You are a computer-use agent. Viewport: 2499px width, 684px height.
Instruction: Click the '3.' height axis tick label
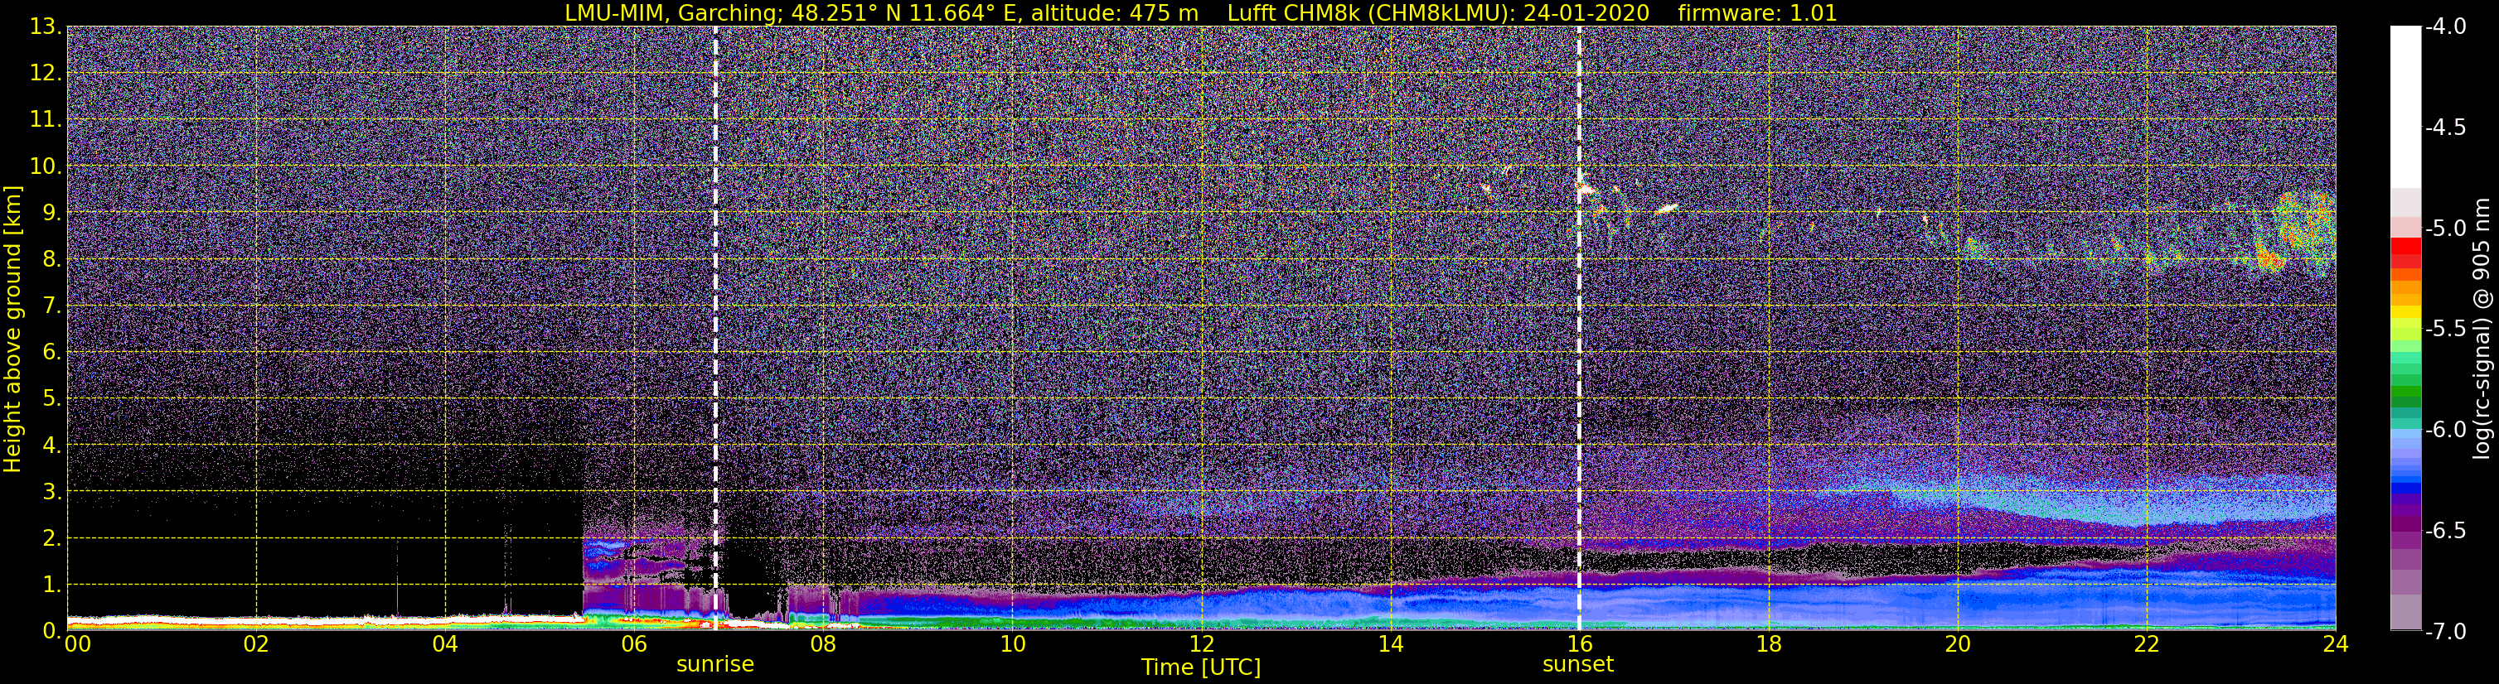tap(51, 492)
